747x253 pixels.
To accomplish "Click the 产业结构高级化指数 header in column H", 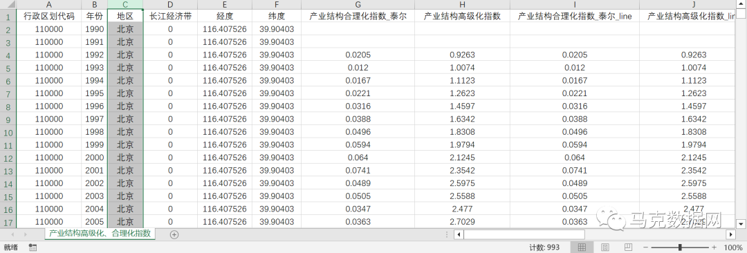I will point(462,16).
